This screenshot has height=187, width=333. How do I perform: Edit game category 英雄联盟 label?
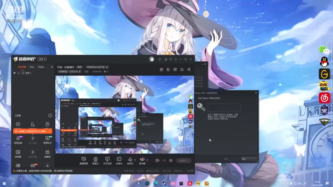[x=69, y=71]
